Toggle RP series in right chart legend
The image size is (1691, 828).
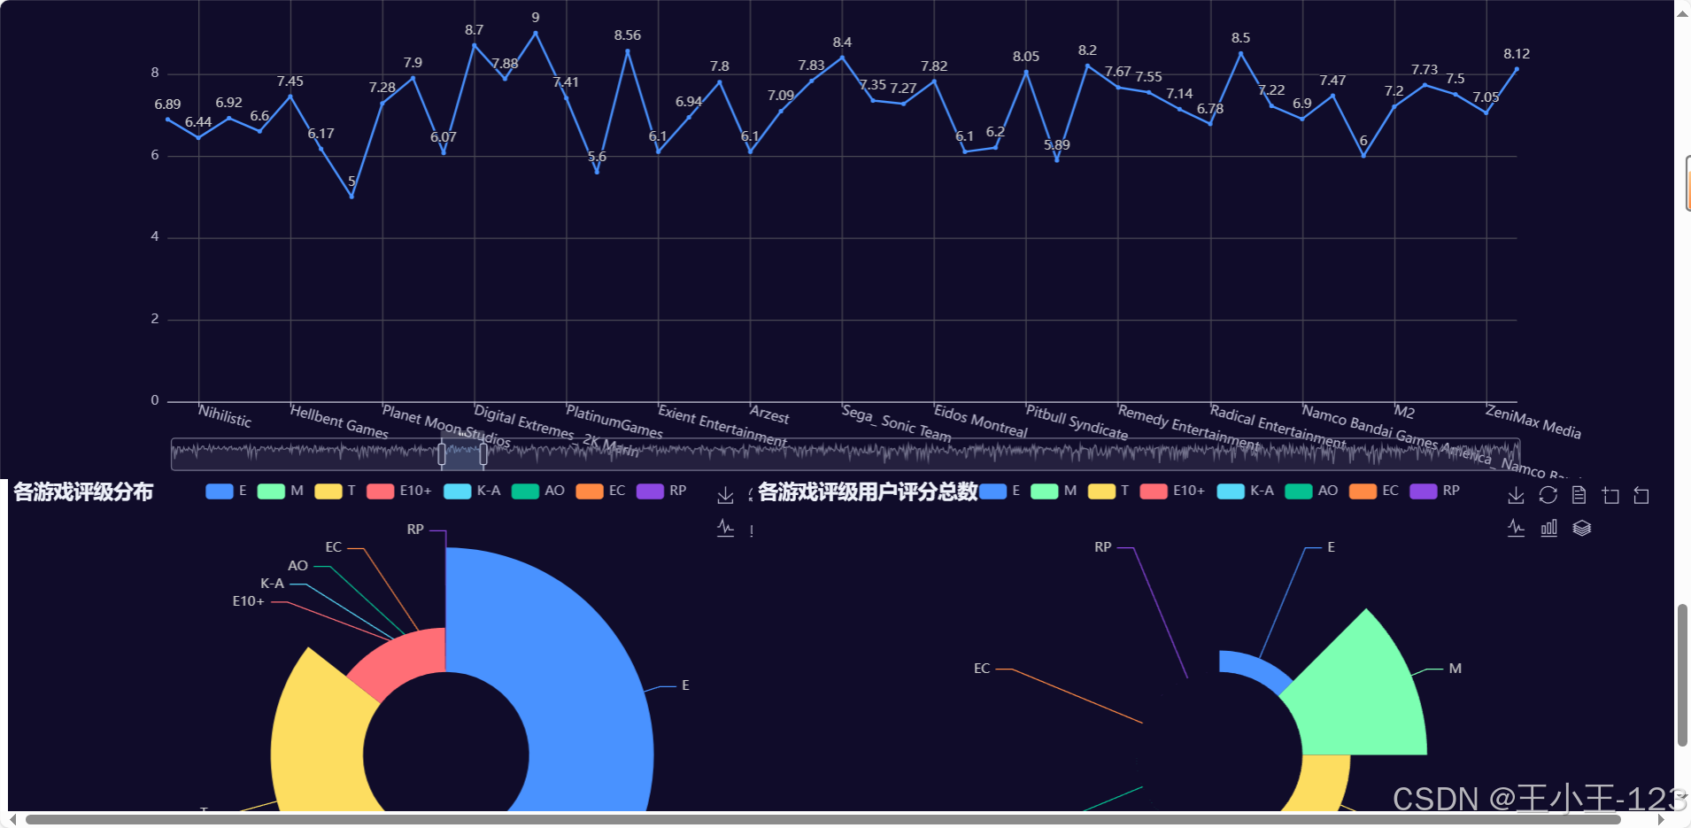click(x=1435, y=491)
